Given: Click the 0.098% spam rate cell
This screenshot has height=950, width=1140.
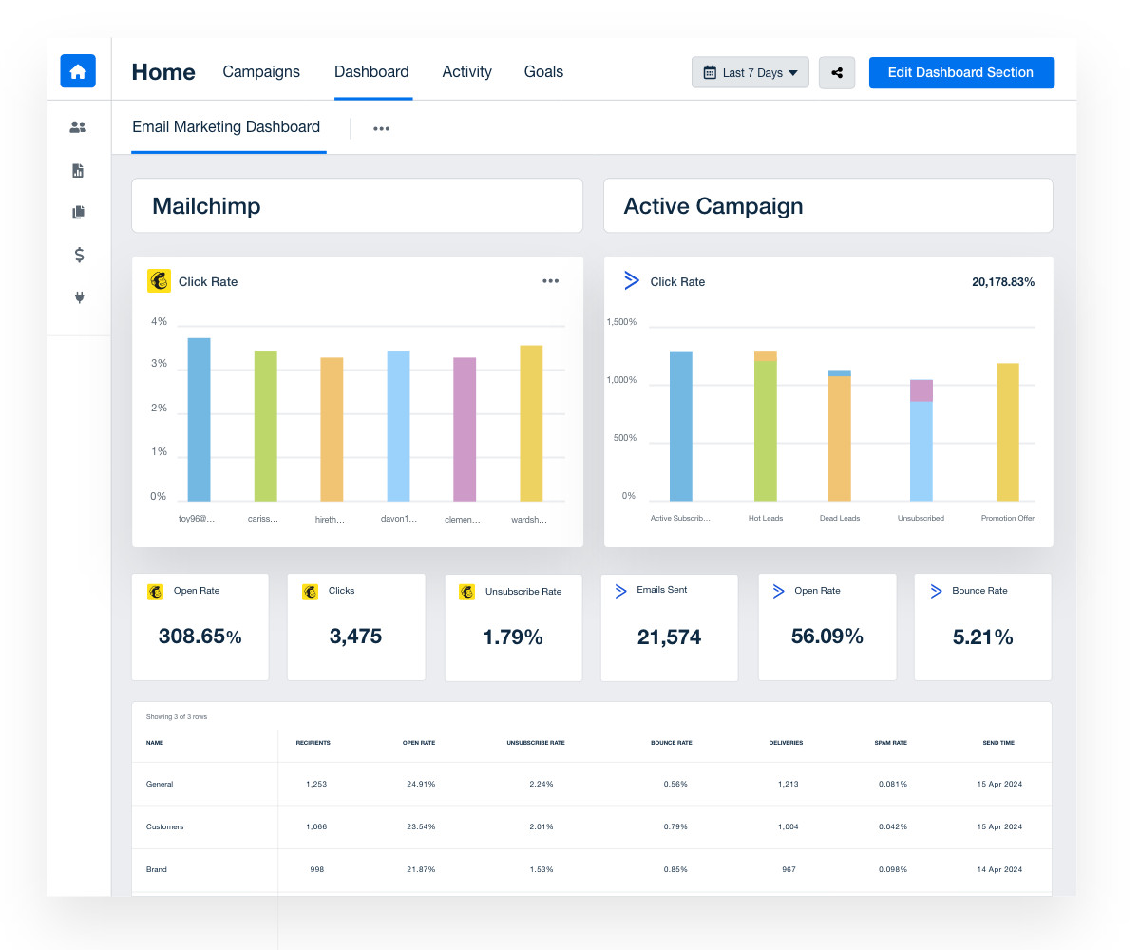Looking at the screenshot, I should click(893, 869).
